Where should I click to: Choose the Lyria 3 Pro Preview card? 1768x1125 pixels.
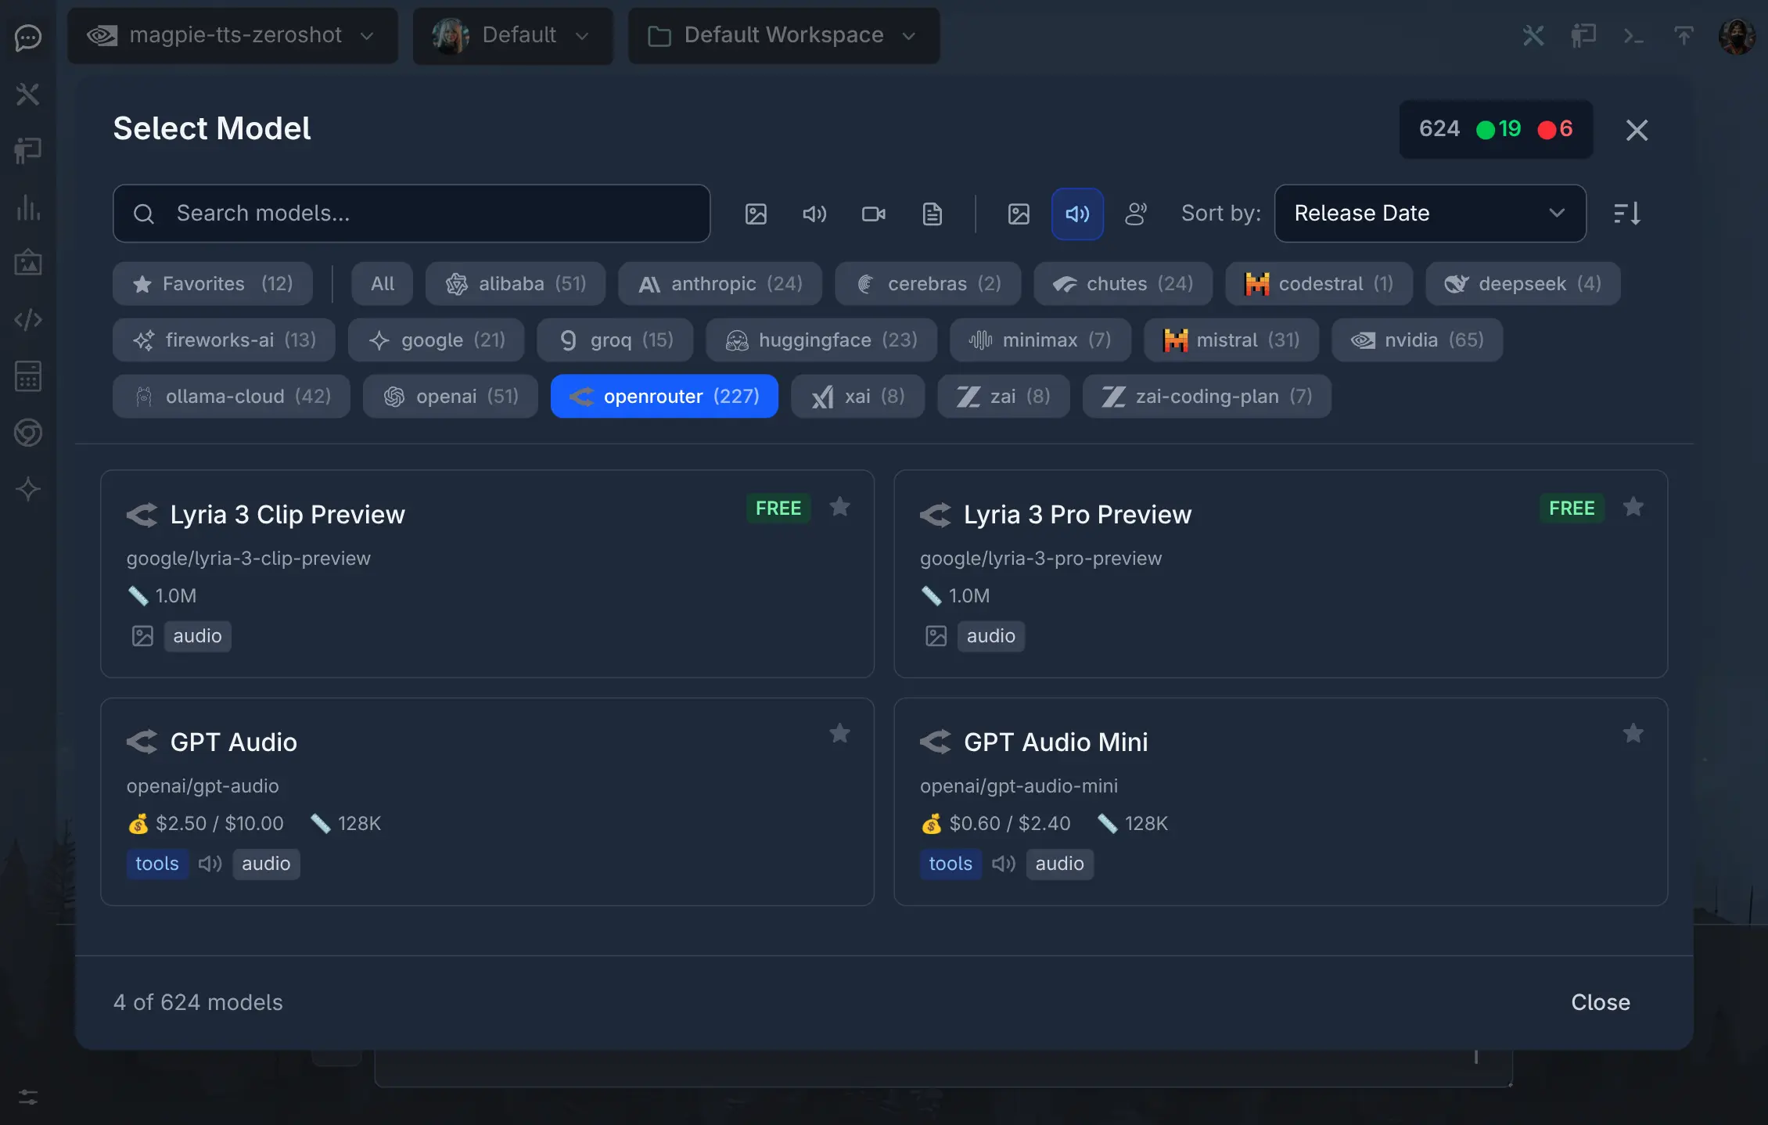coord(1281,574)
